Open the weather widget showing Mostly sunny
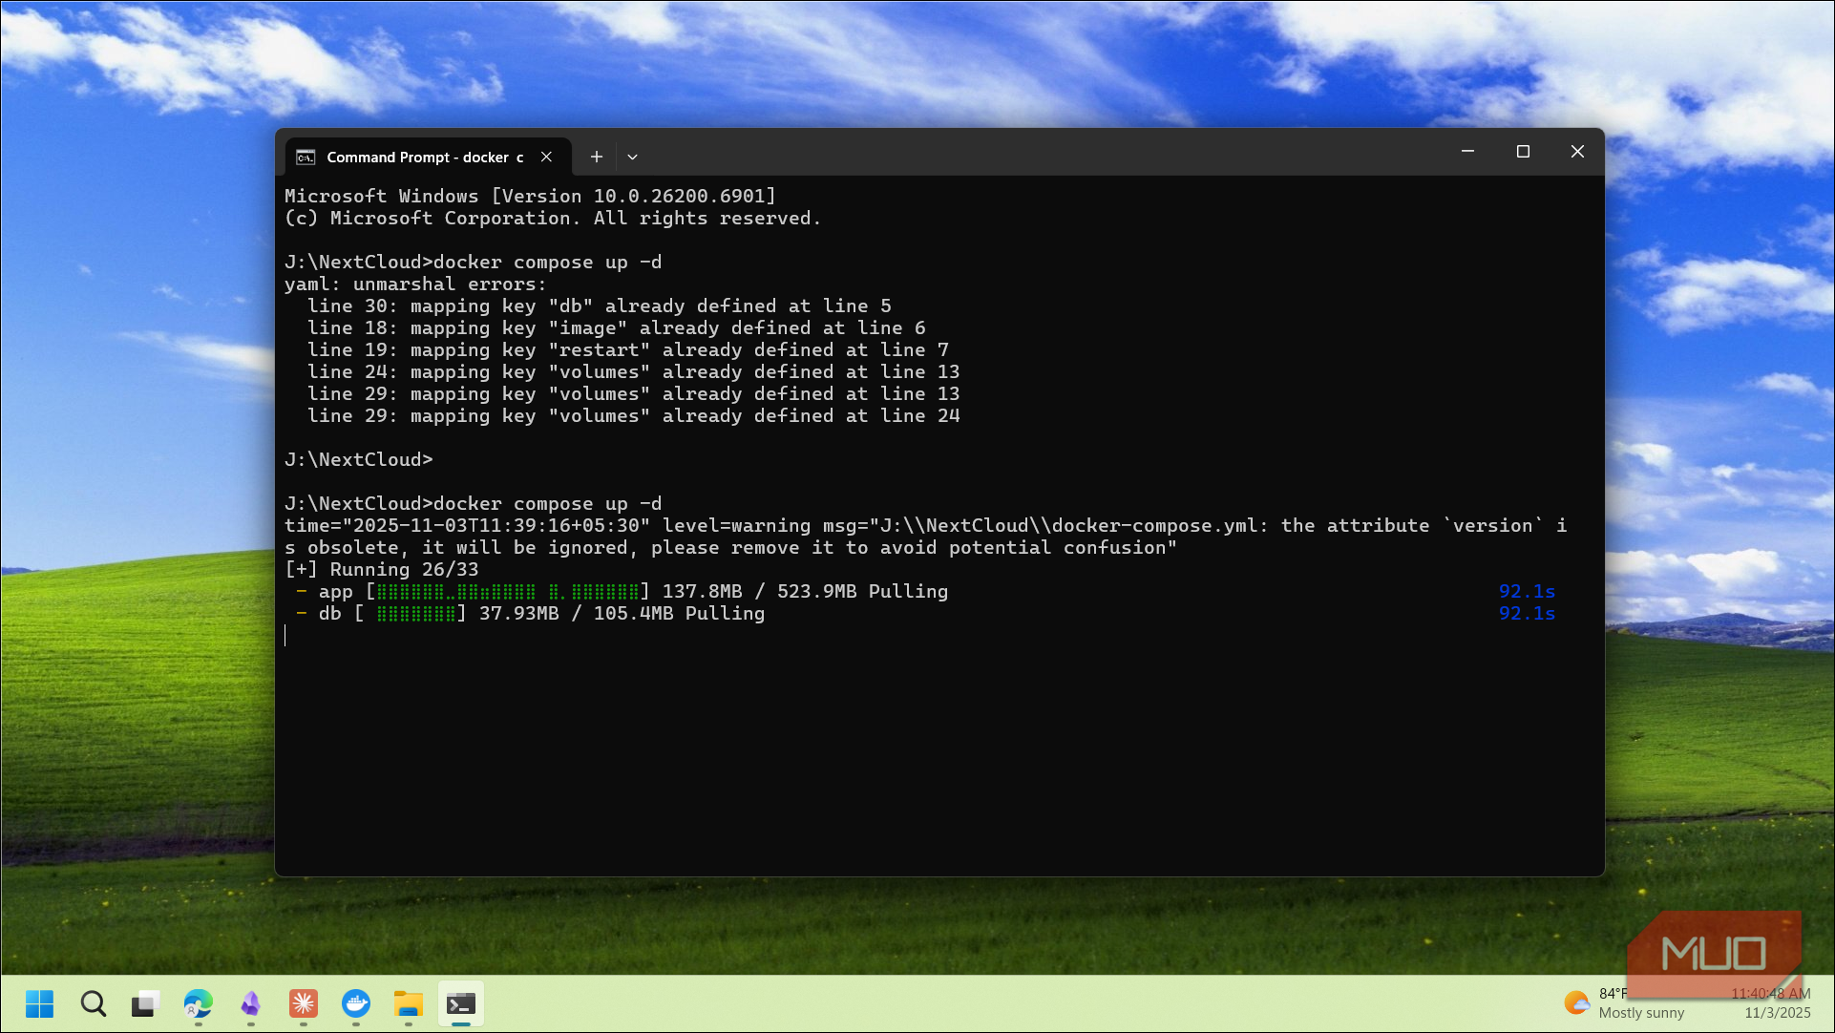The image size is (1835, 1033). pyautogui.click(x=1625, y=1003)
